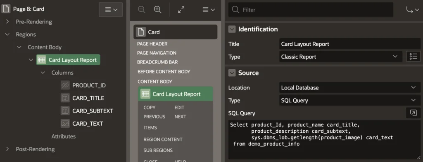Expand the Post-Rendering node
Image resolution: width=423 pixels, height=162 pixels.
[7, 149]
